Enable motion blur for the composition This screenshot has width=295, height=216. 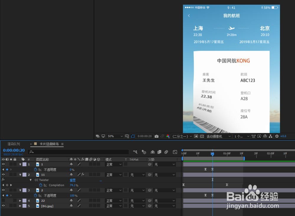pos(166,152)
